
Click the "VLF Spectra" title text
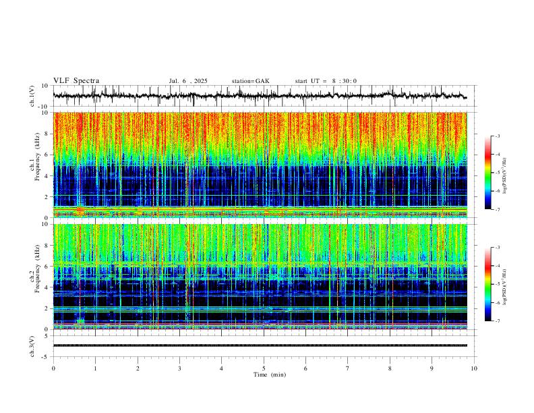pyautogui.click(x=76, y=81)
